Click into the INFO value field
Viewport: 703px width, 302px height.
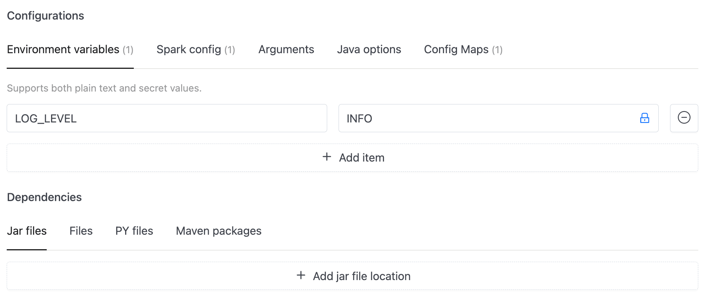[x=486, y=118]
